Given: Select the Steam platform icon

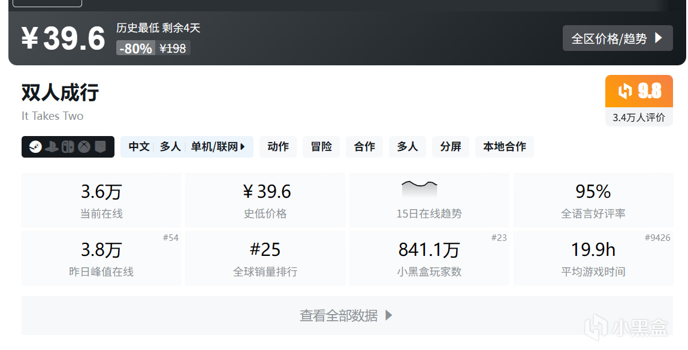Looking at the screenshot, I should pyautogui.click(x=35, y=146).
